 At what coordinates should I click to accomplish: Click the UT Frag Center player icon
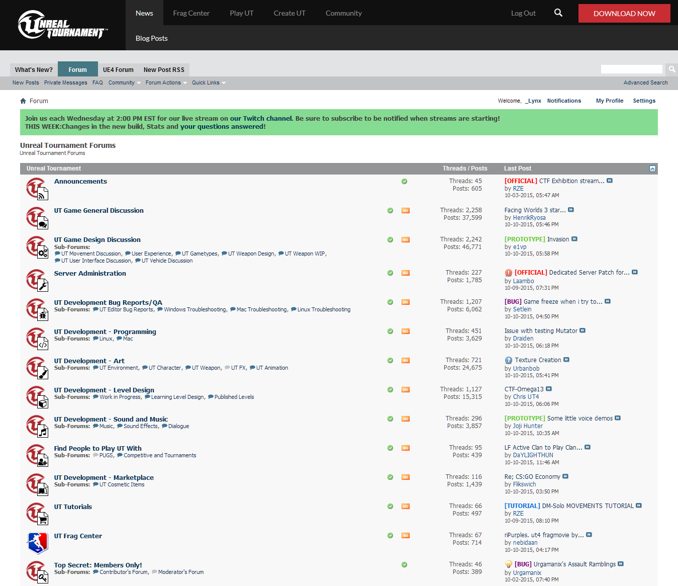(37, 543)
